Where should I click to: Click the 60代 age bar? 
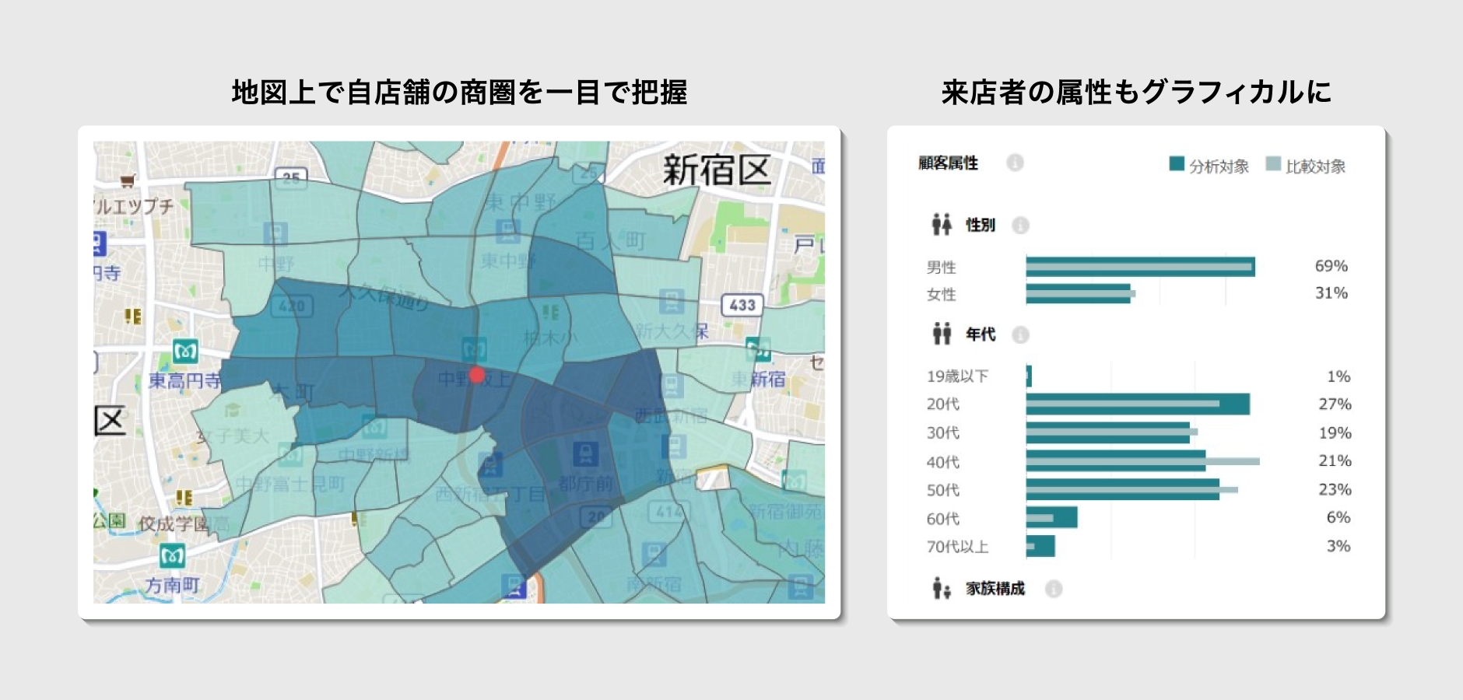point(1051,517)
